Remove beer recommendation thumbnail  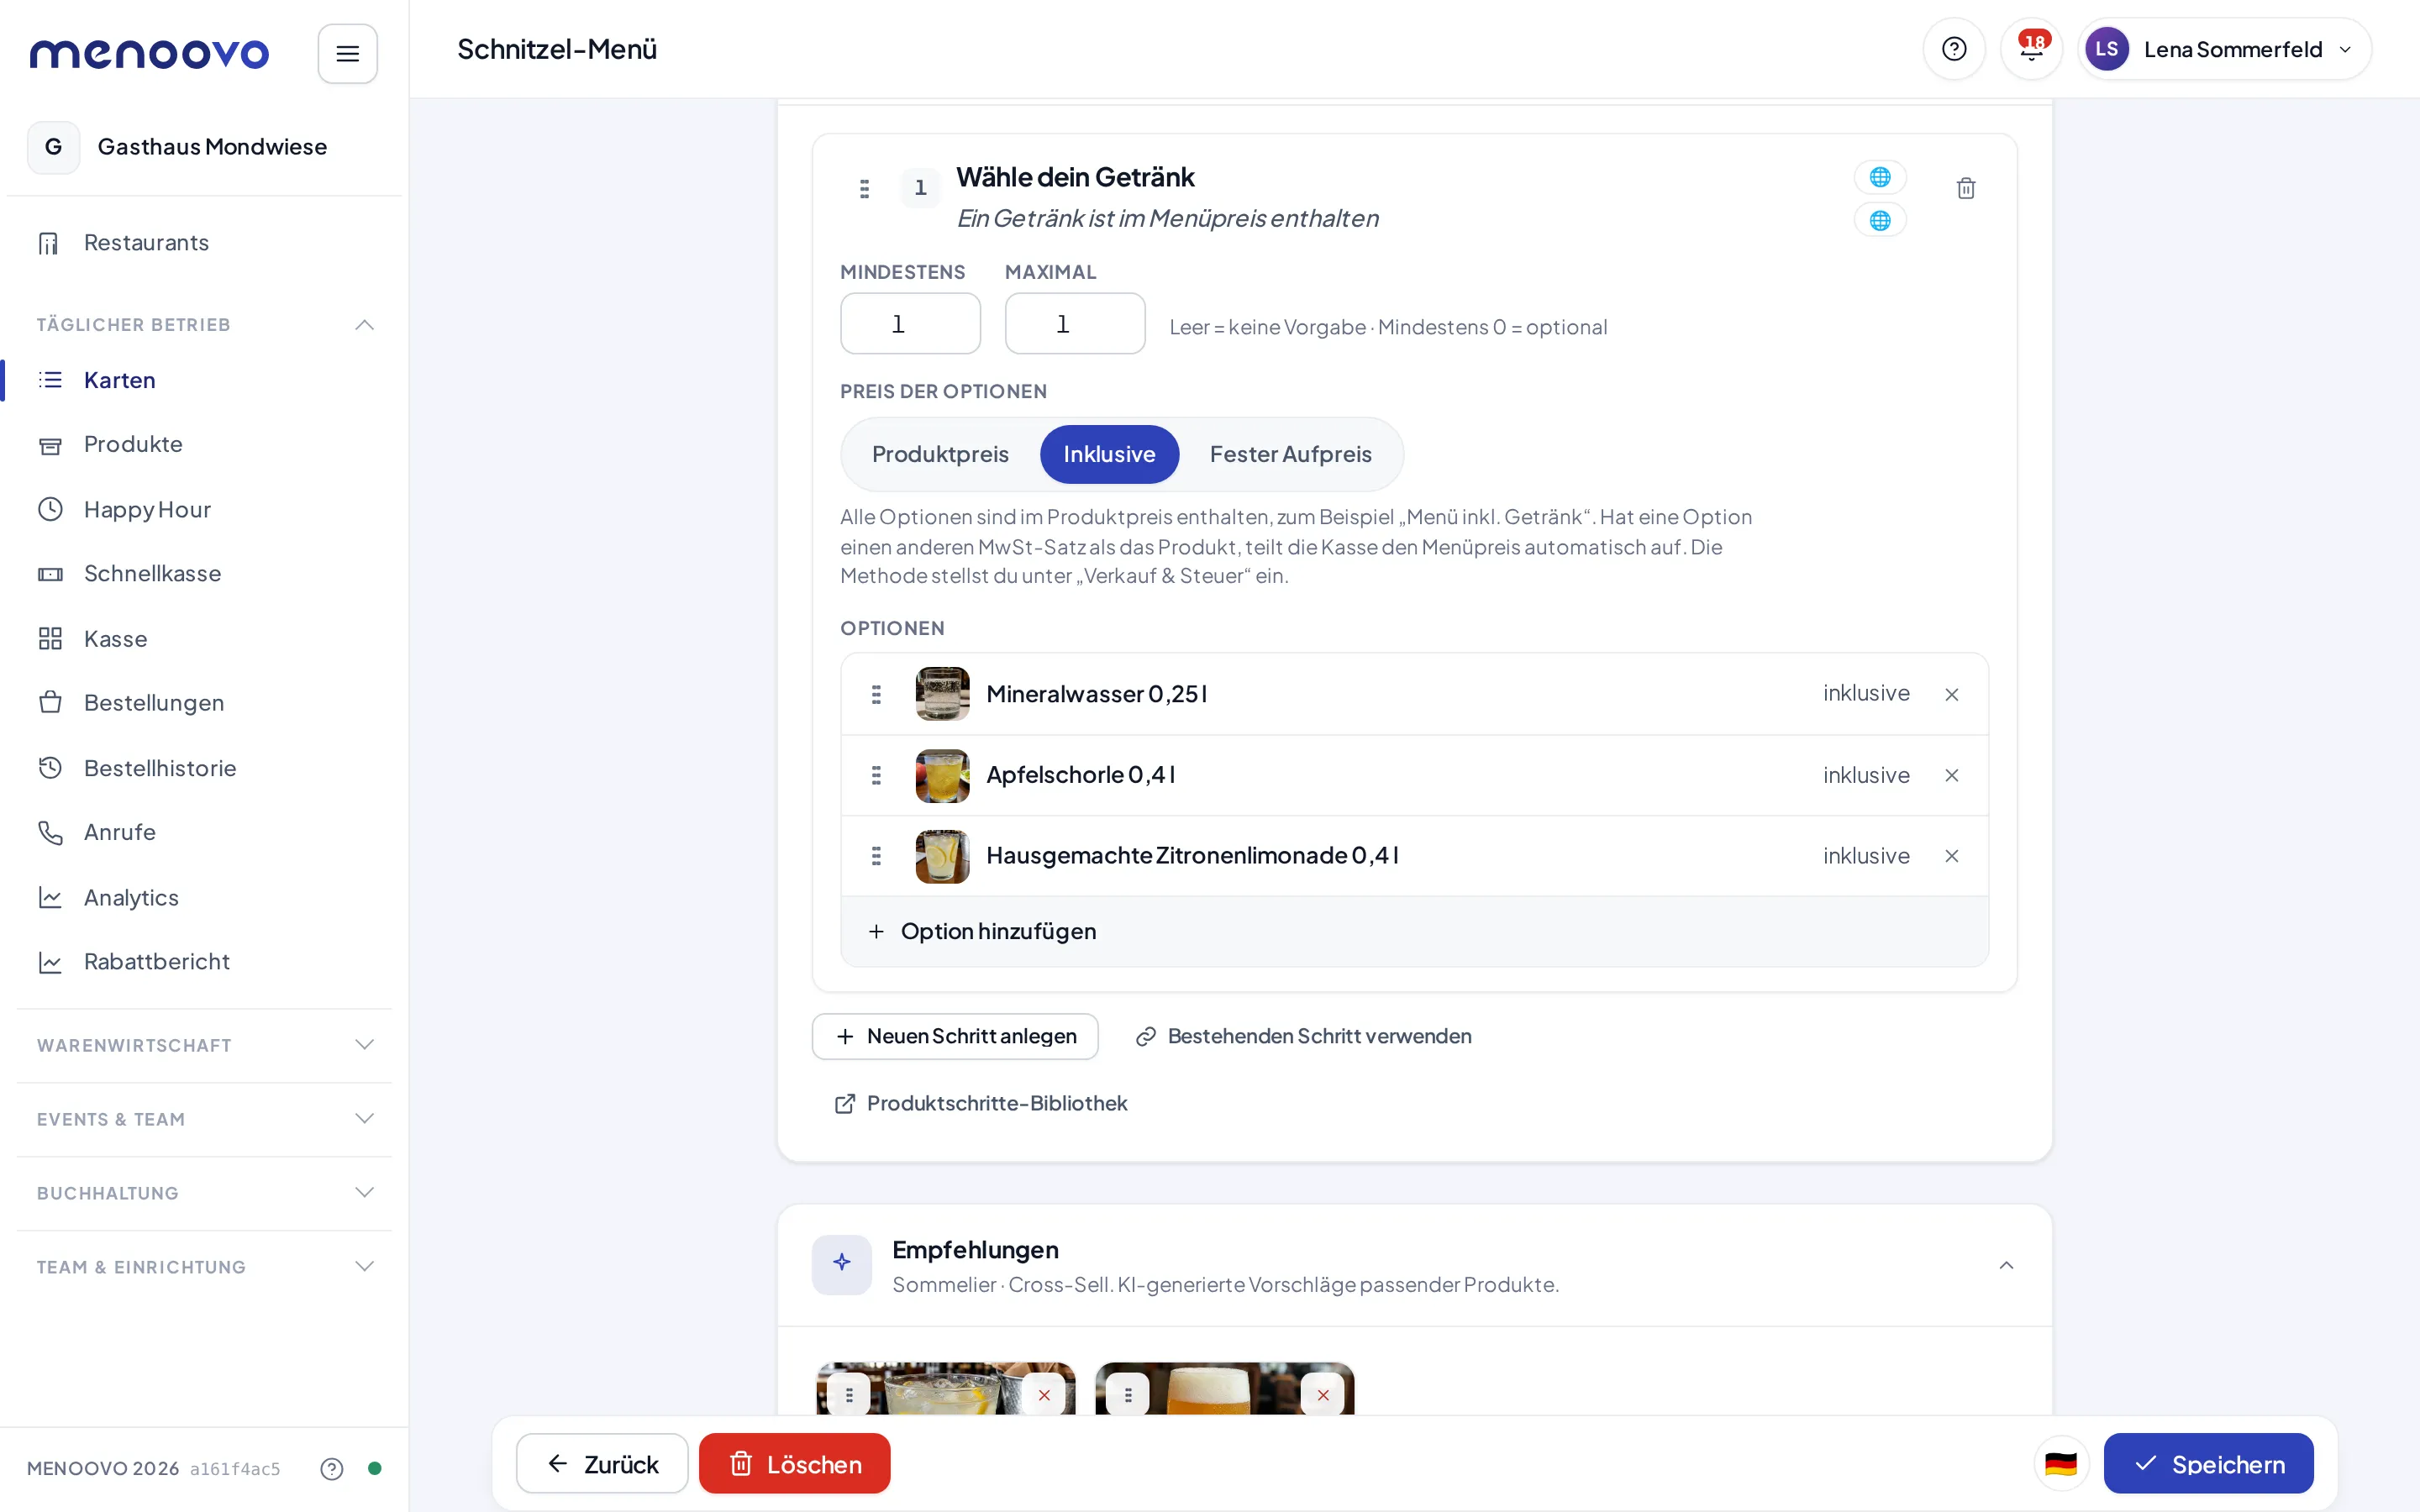click(x=1323, y=1394)
